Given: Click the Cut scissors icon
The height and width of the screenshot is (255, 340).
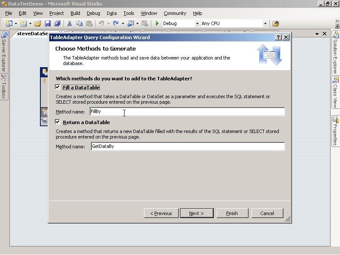Looking at the screenshot, I should tap(70, 23).
